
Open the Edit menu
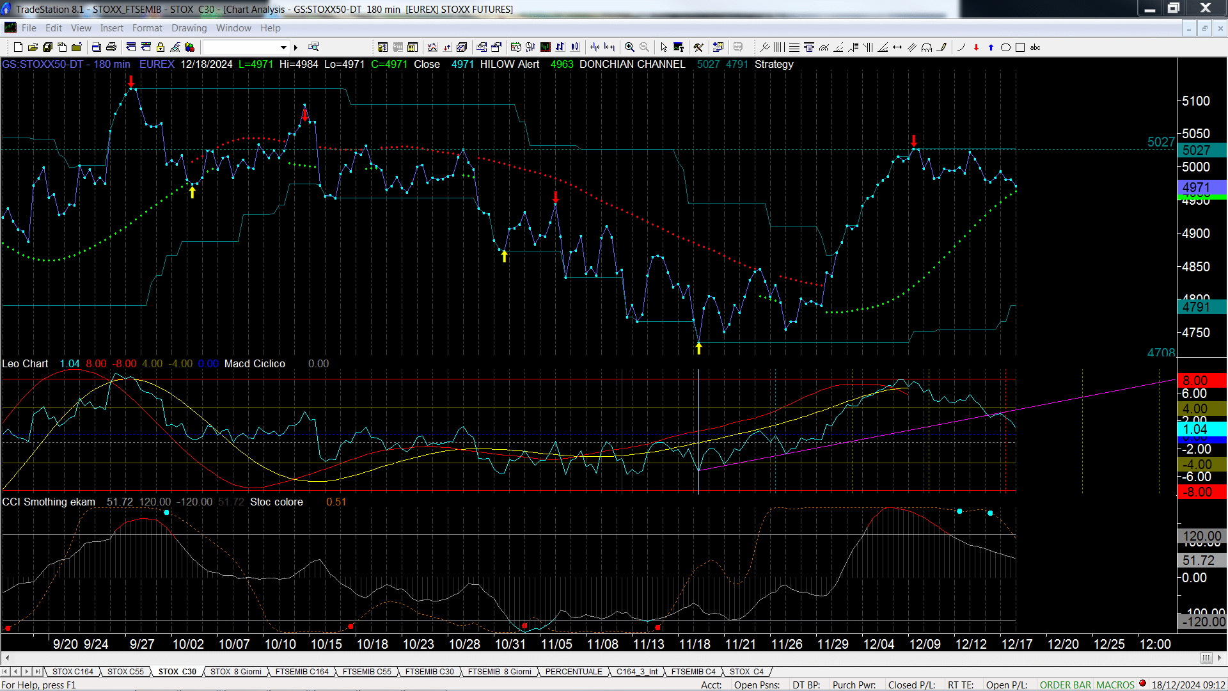(x=54, y=28)
